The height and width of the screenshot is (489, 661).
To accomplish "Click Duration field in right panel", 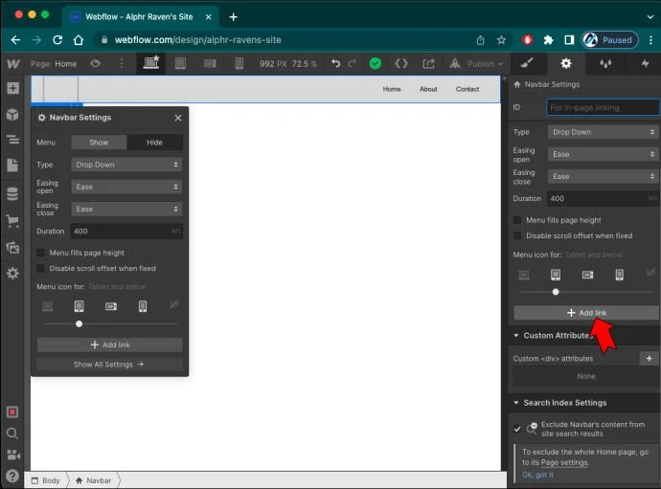I will click(x=603, y=198).
